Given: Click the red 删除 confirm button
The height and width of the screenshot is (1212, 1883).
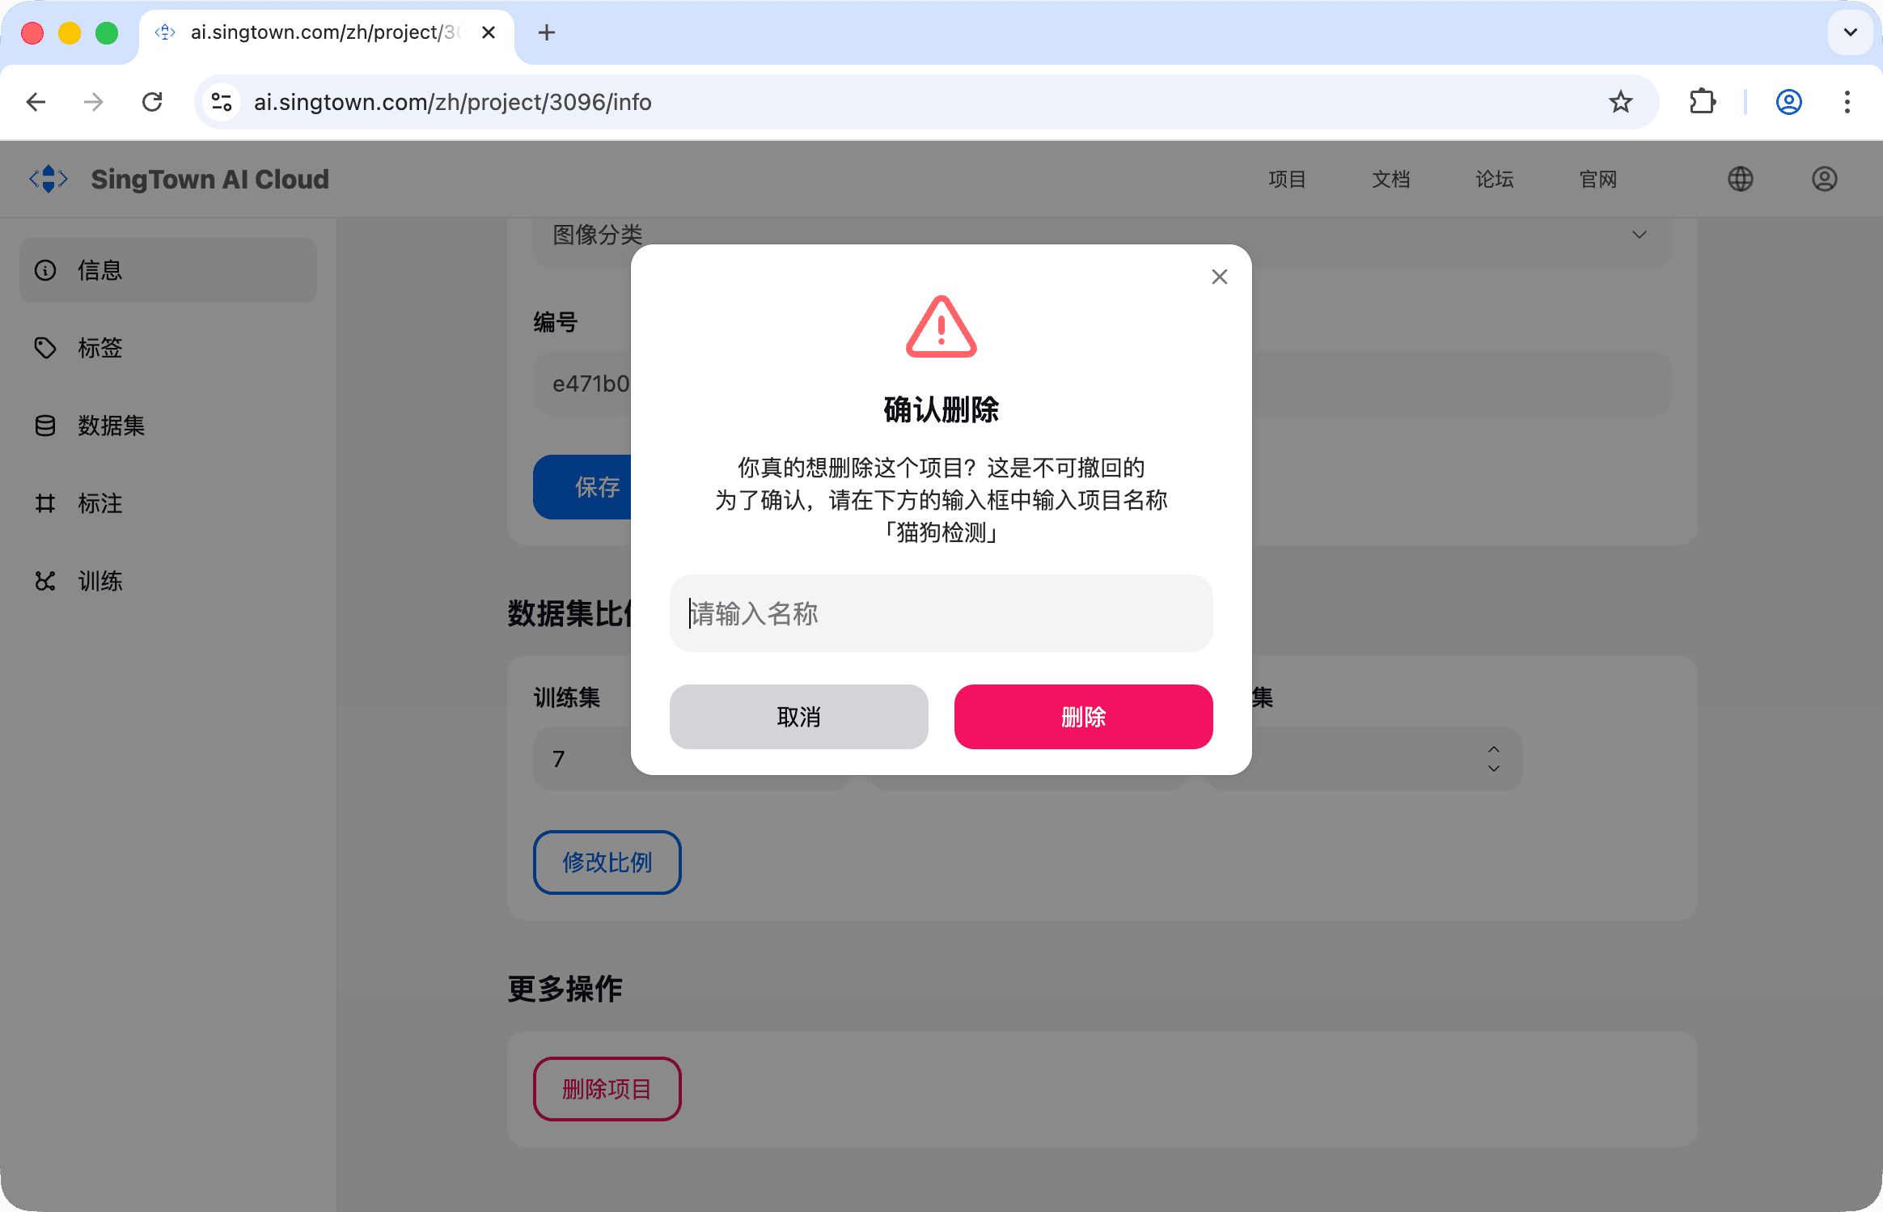Looking at the screenshot, I should (x=1084, y=717).
